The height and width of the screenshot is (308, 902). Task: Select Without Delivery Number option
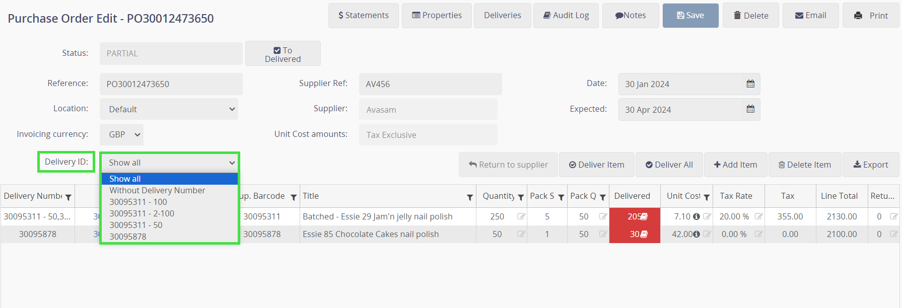coord(157,190)
